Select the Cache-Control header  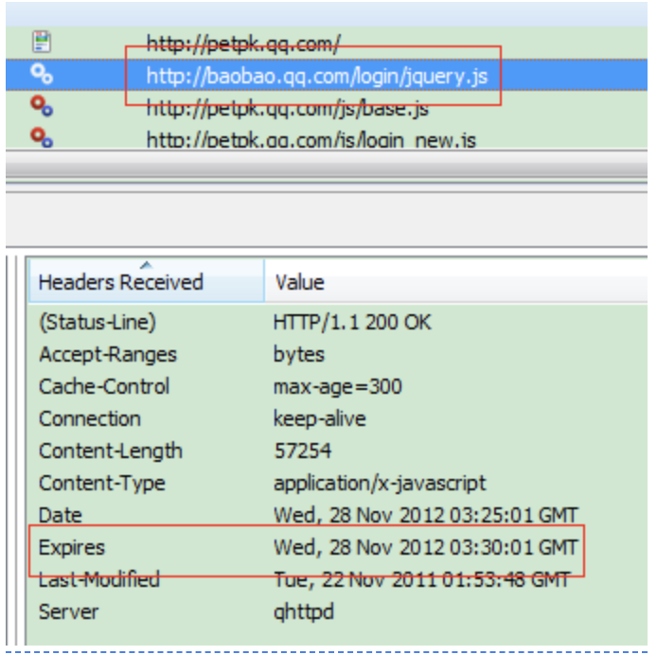(104, 386)
